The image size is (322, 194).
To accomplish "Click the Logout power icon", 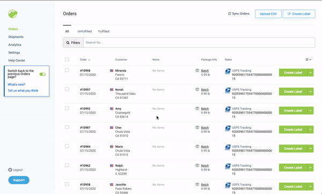I will (x=10, y=169).
